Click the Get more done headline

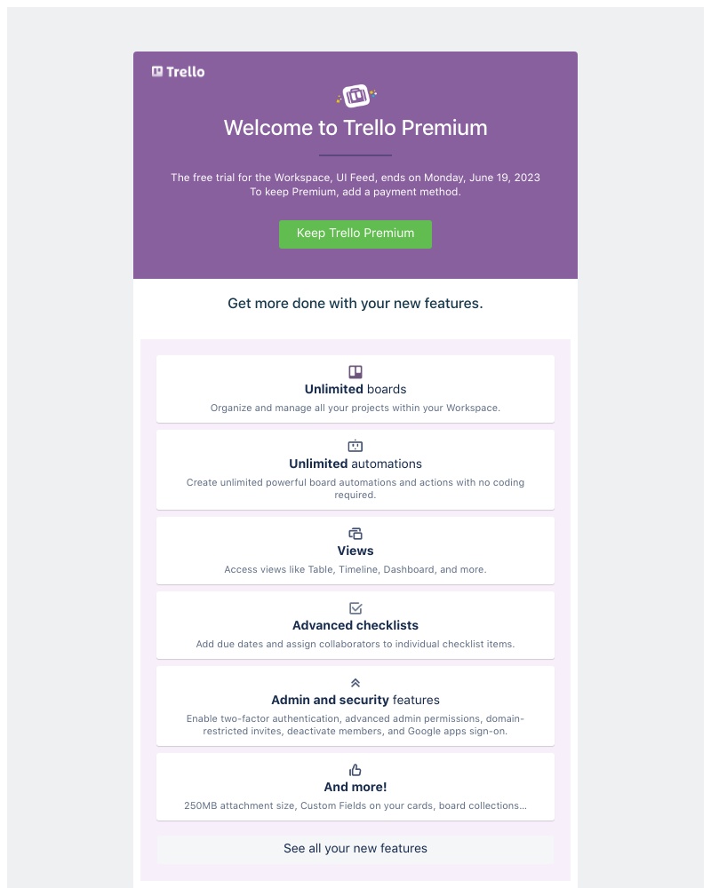point(355,303)
